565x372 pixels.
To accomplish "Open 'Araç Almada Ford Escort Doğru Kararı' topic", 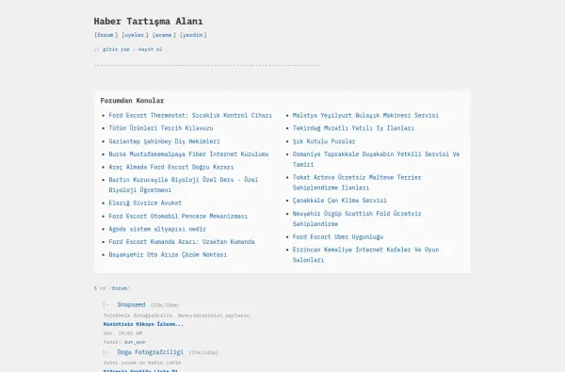I will pyautogui.click(x=171, y=167).
